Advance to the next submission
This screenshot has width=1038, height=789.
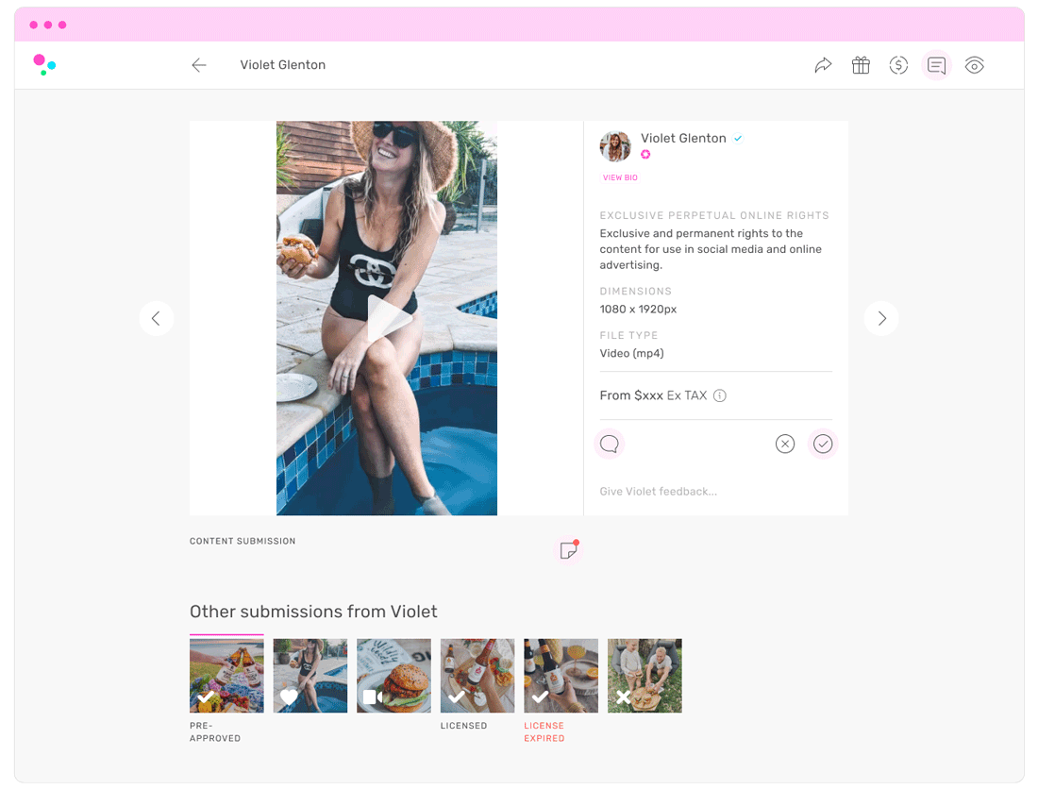tap(881, 318)
